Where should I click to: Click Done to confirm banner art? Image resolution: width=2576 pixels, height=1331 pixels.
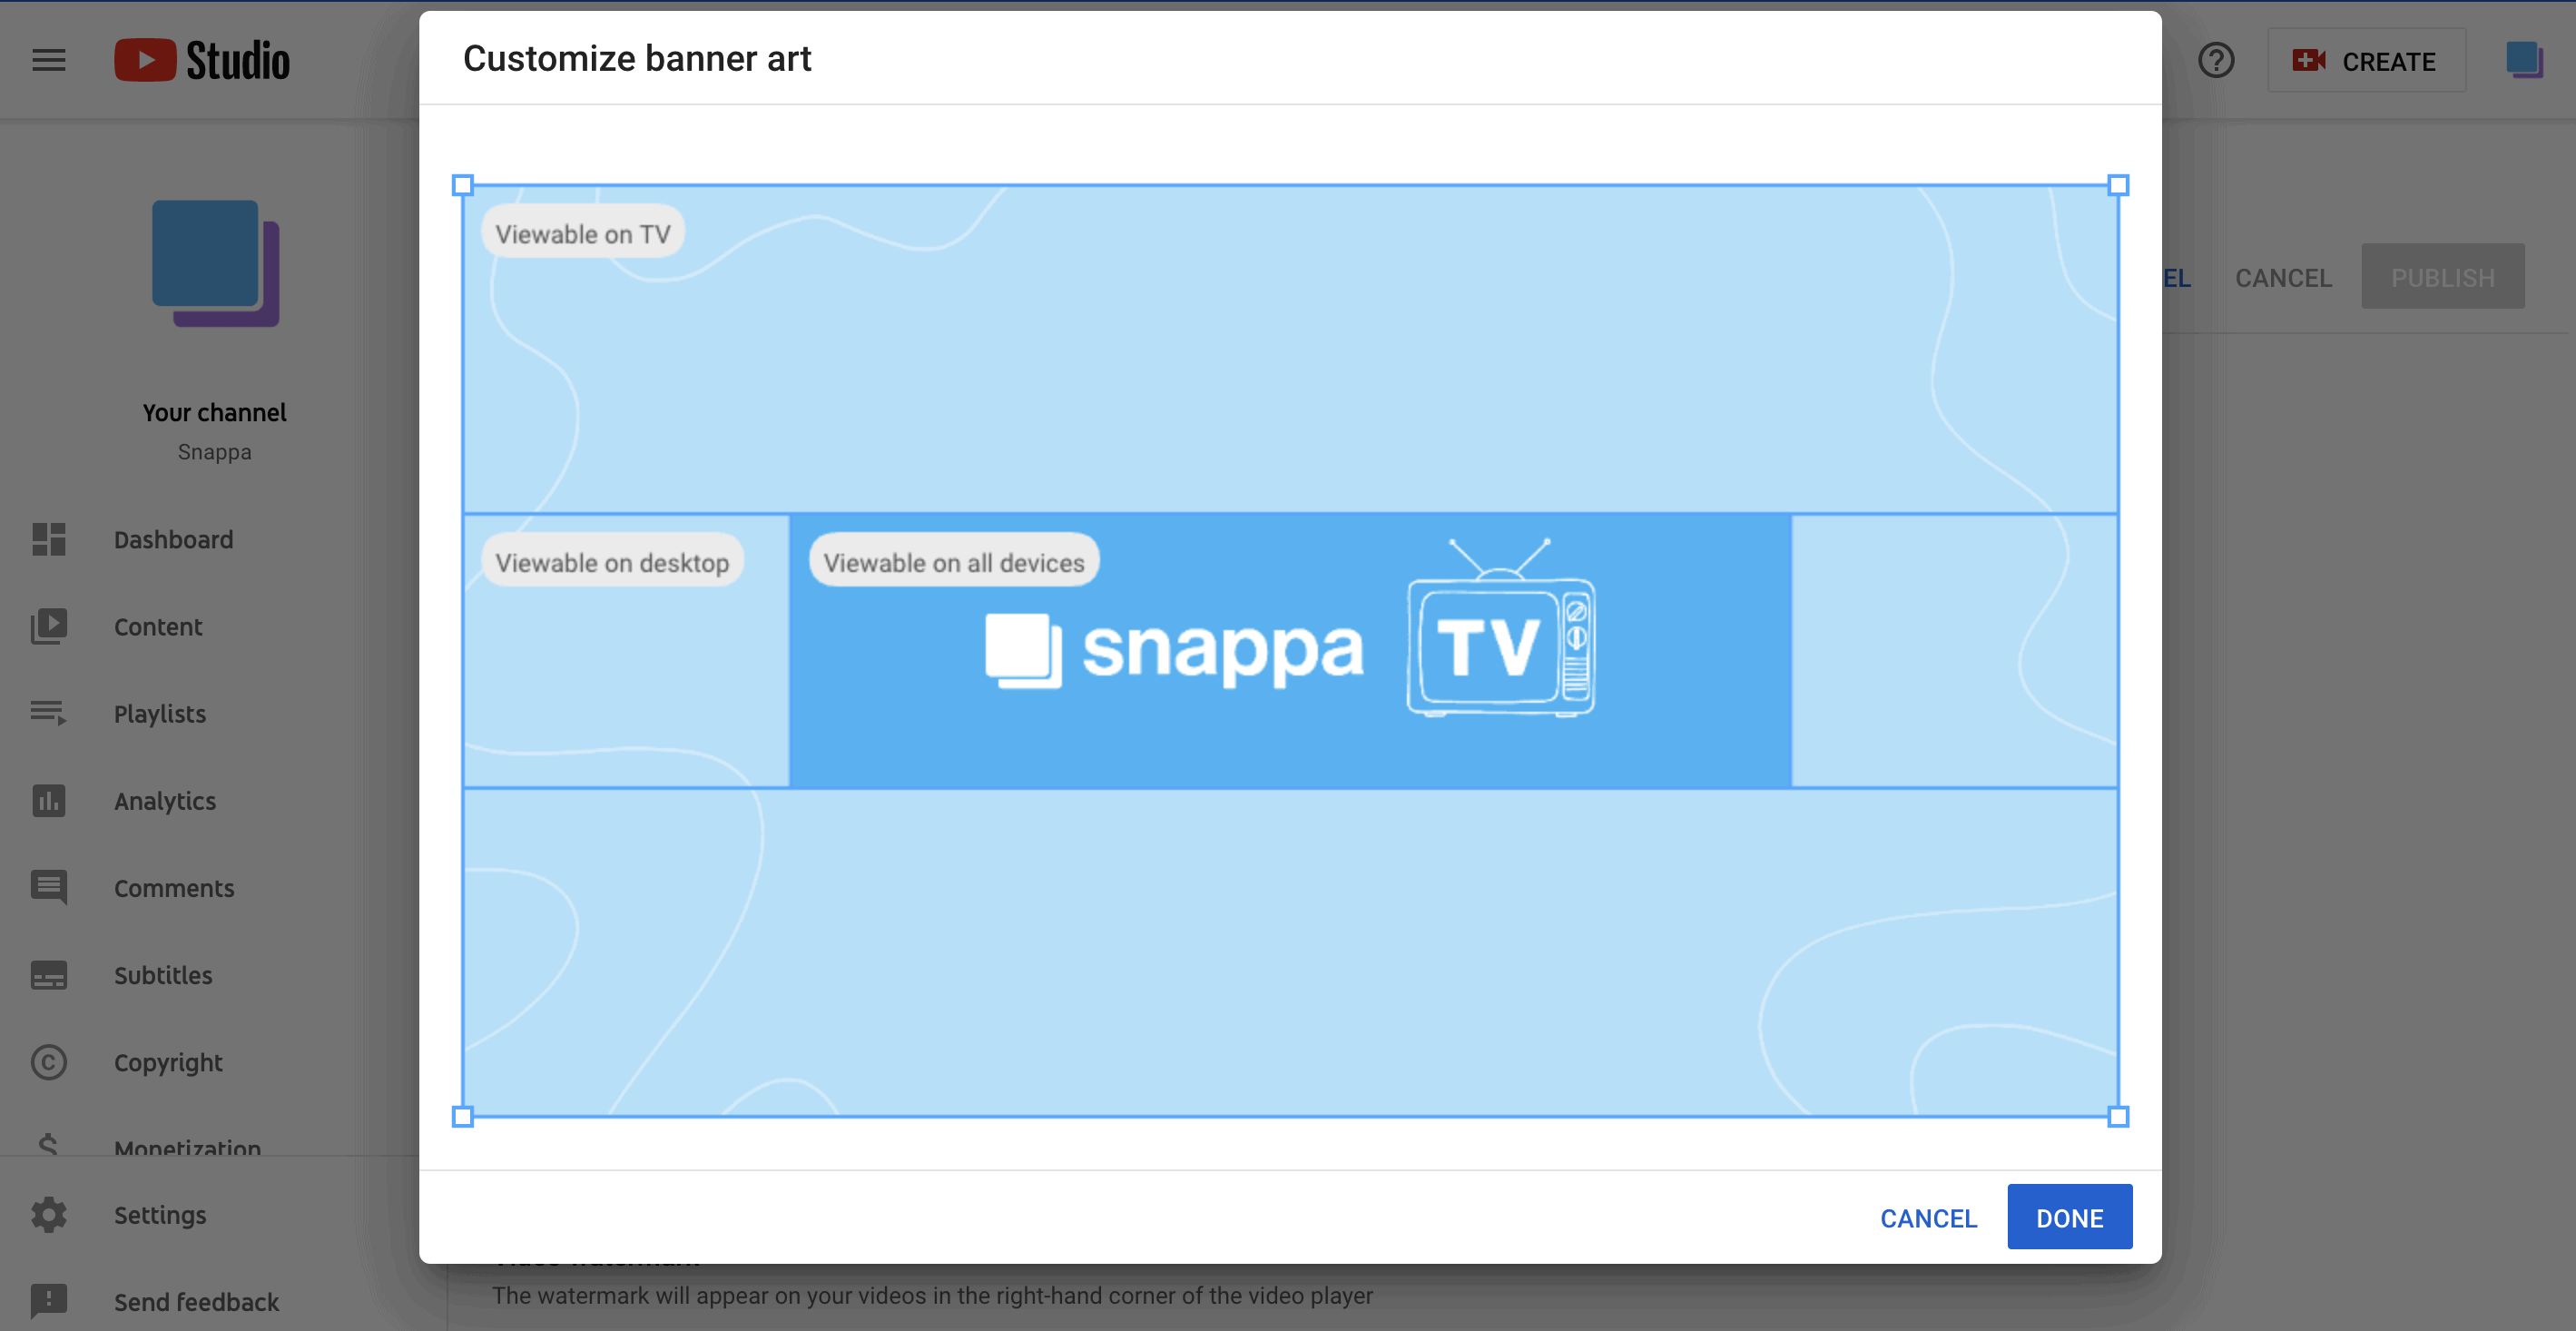click(2070, 1218)
